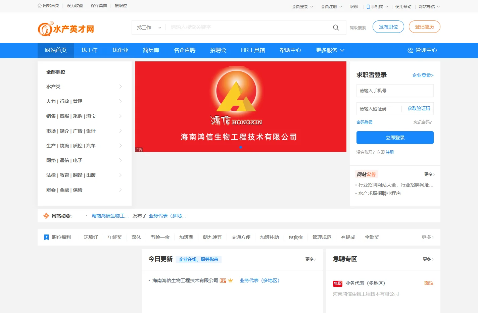This screenshot has width=478, height=313.
Task: Expand 财会 | 金融 | 保险 arrow
Action: [x=121, y=190]
